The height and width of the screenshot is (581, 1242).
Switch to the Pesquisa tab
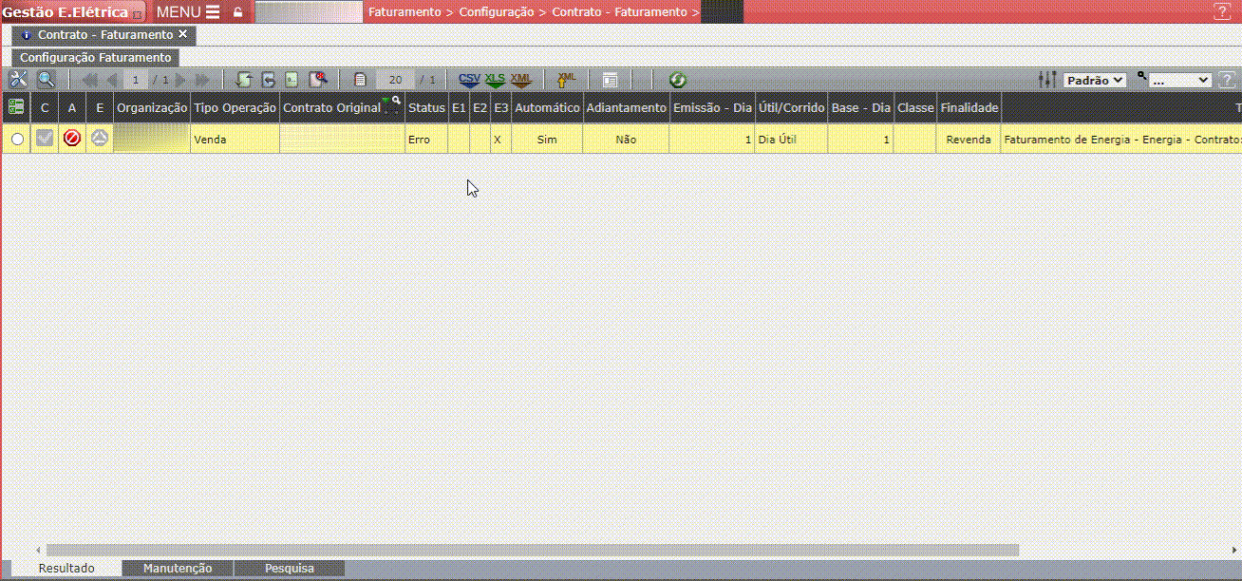click(290, 569)
